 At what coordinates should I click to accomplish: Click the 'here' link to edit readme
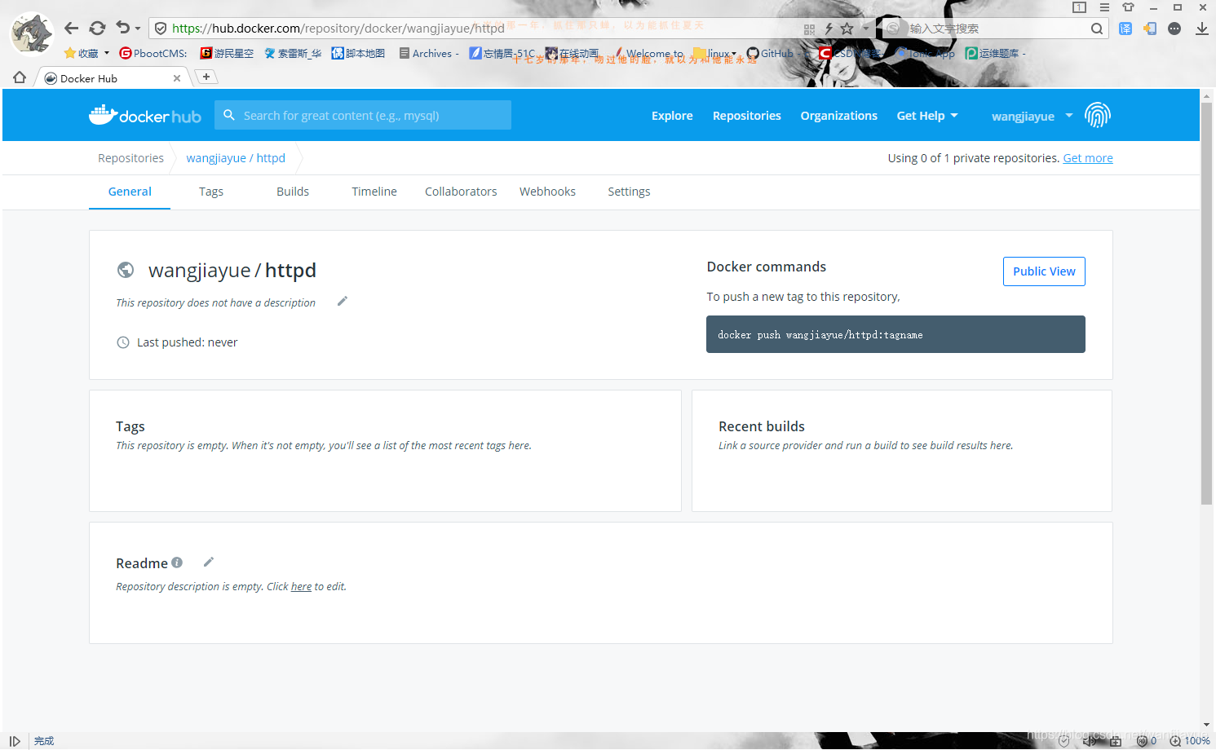tap(301, 587)
